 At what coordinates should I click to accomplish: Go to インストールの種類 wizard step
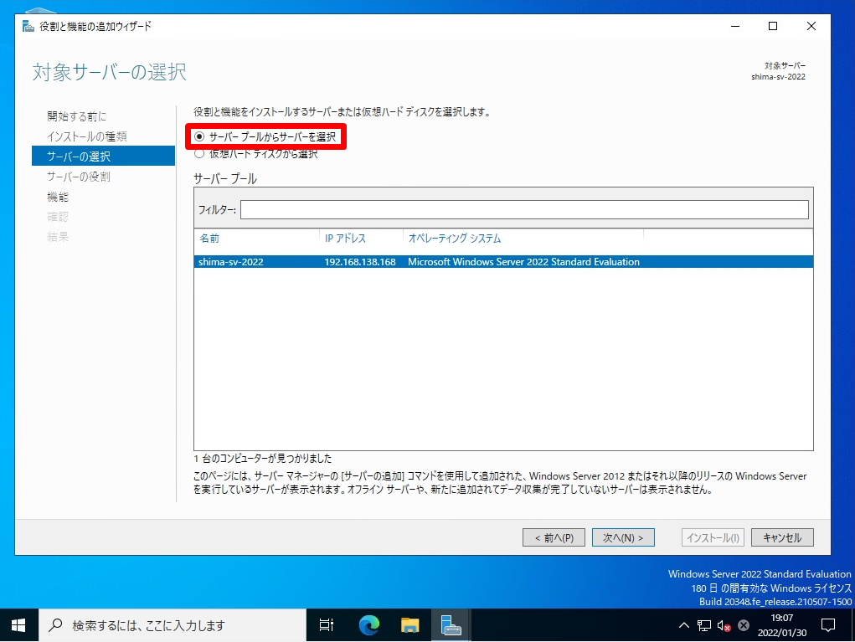(x=87, y=136)
